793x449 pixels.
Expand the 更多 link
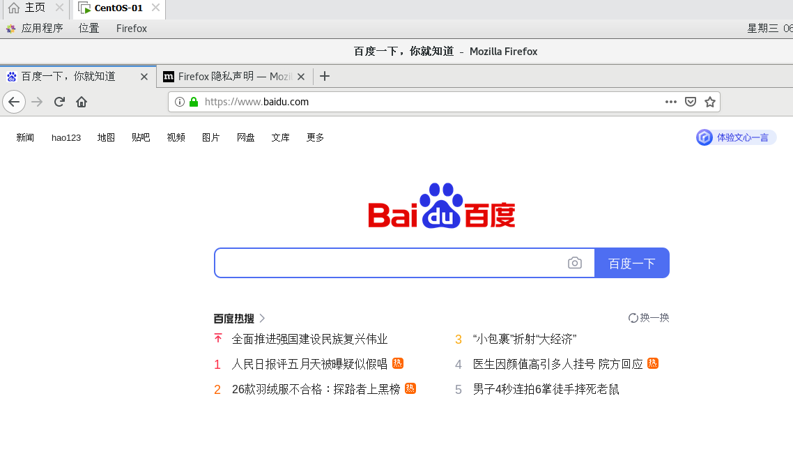point(315,137)
